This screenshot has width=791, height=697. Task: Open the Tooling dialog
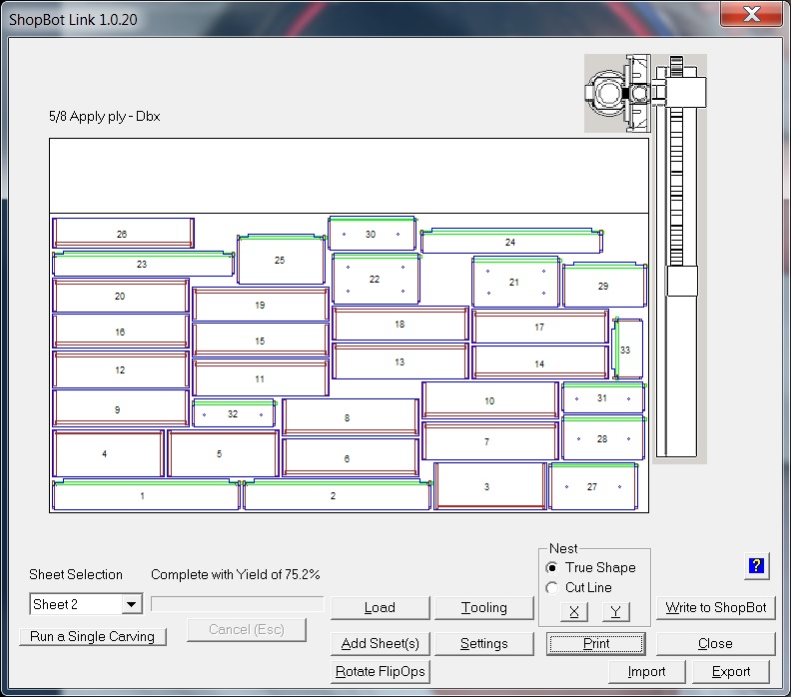pyautogui.click(x=484, y=607)
